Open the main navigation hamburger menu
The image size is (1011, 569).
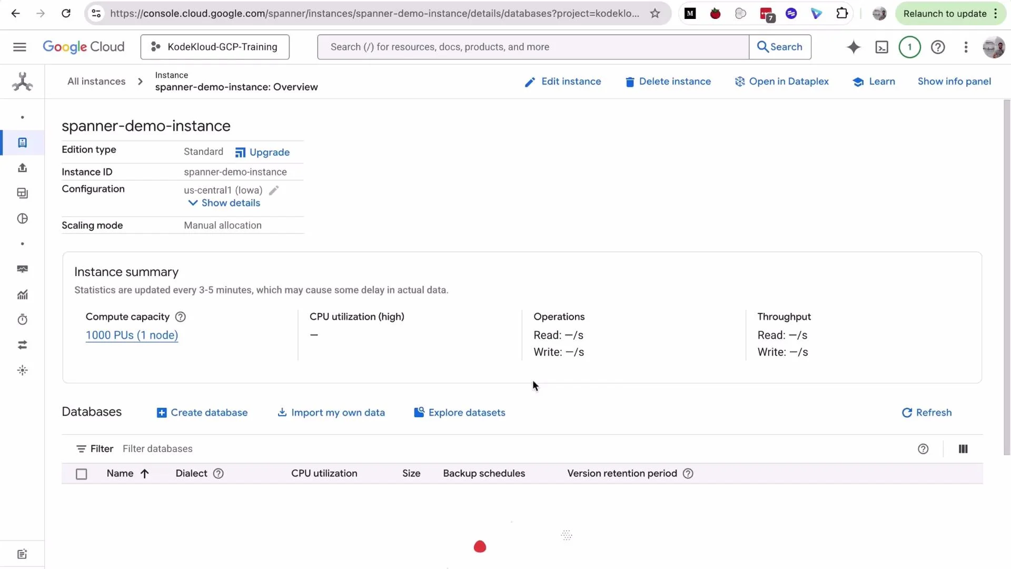[19, 47]
